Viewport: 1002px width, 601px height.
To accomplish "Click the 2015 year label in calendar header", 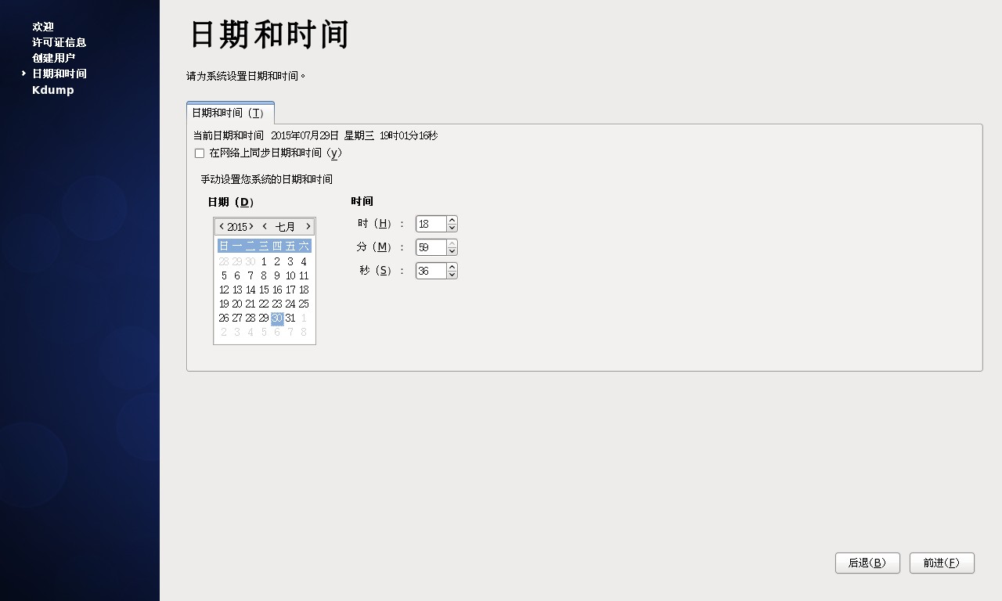I will (x=237, y=227).
